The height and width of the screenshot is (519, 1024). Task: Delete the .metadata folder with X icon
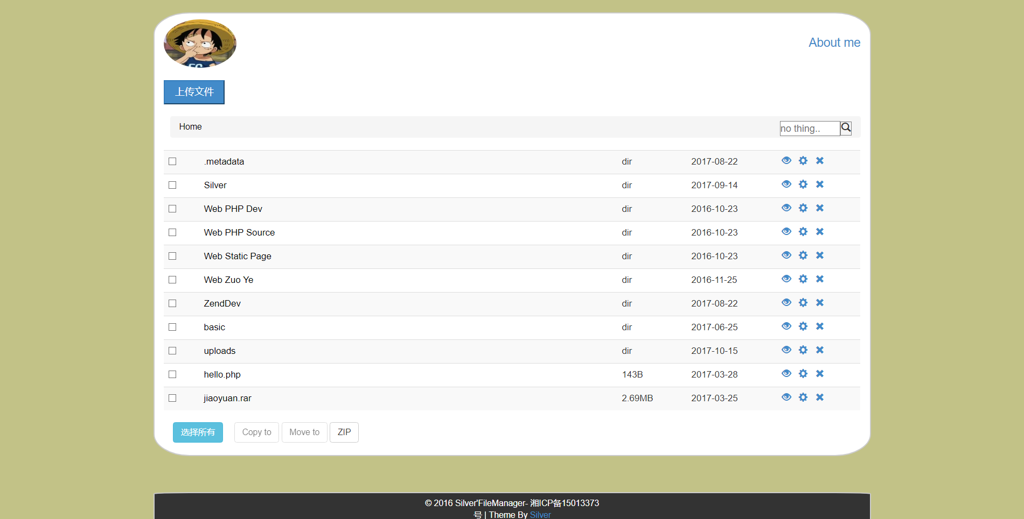tap(820, 161)
